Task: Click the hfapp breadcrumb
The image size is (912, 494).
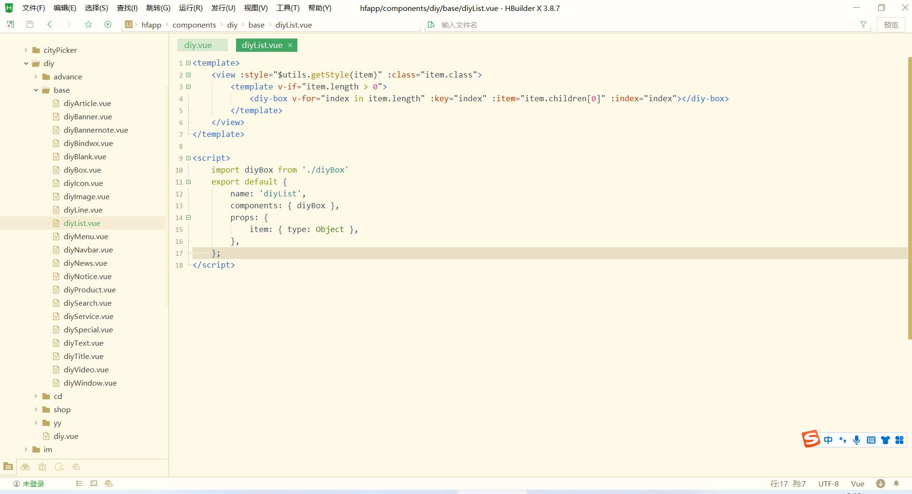Action: 152,25
